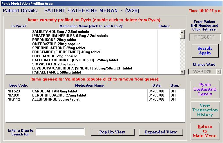Viewport: 223px width, 143px height.
Task: Click the In Pyxis? column header
Action: point(19,26)
